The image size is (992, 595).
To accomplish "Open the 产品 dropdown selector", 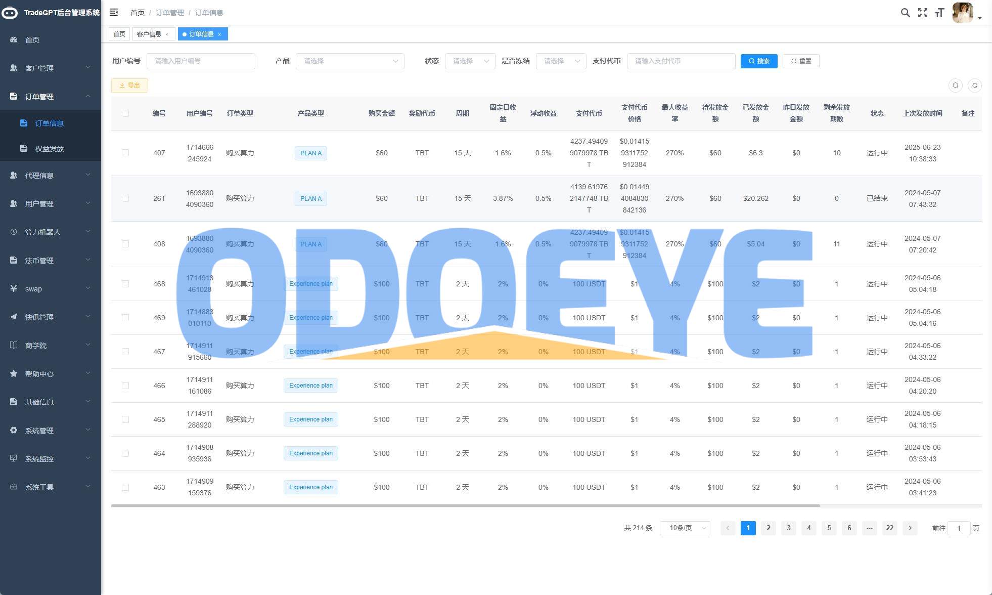I will click(x=349, y=61).
